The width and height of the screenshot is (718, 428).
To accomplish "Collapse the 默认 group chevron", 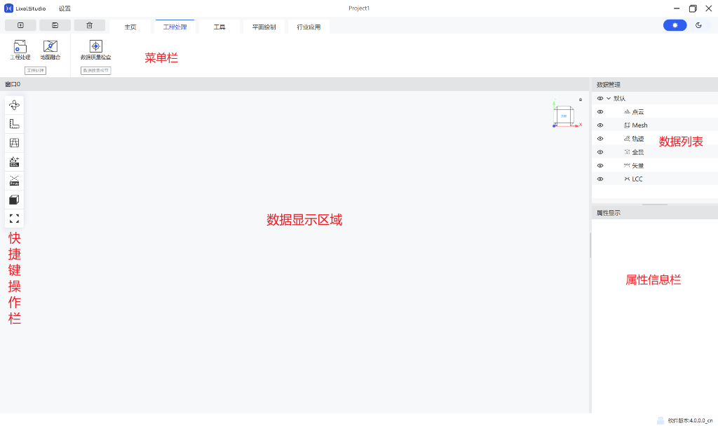I will point(609,98).
